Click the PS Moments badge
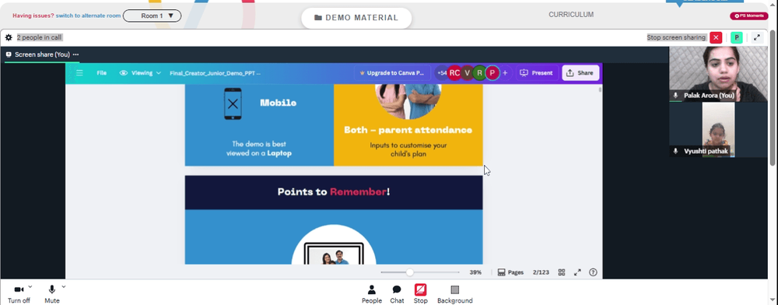Viewport: 778px width, 305px height. click(x=748, y=16)
